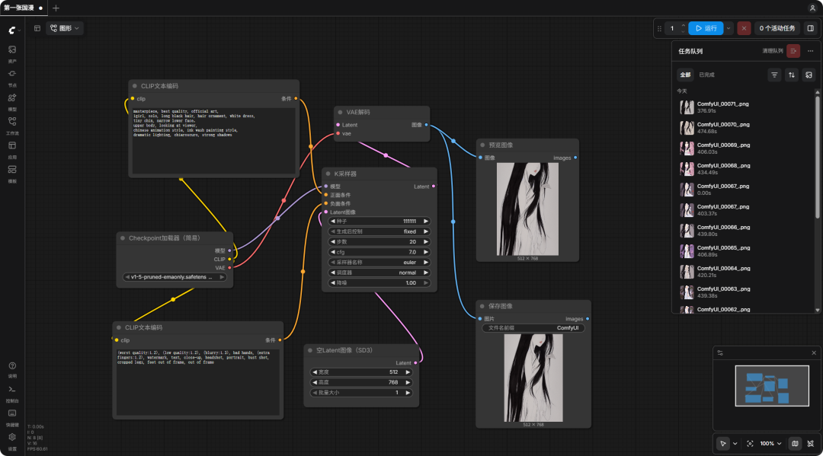Click the positive prompt text area
823x456 pixels.
point(213,141)
